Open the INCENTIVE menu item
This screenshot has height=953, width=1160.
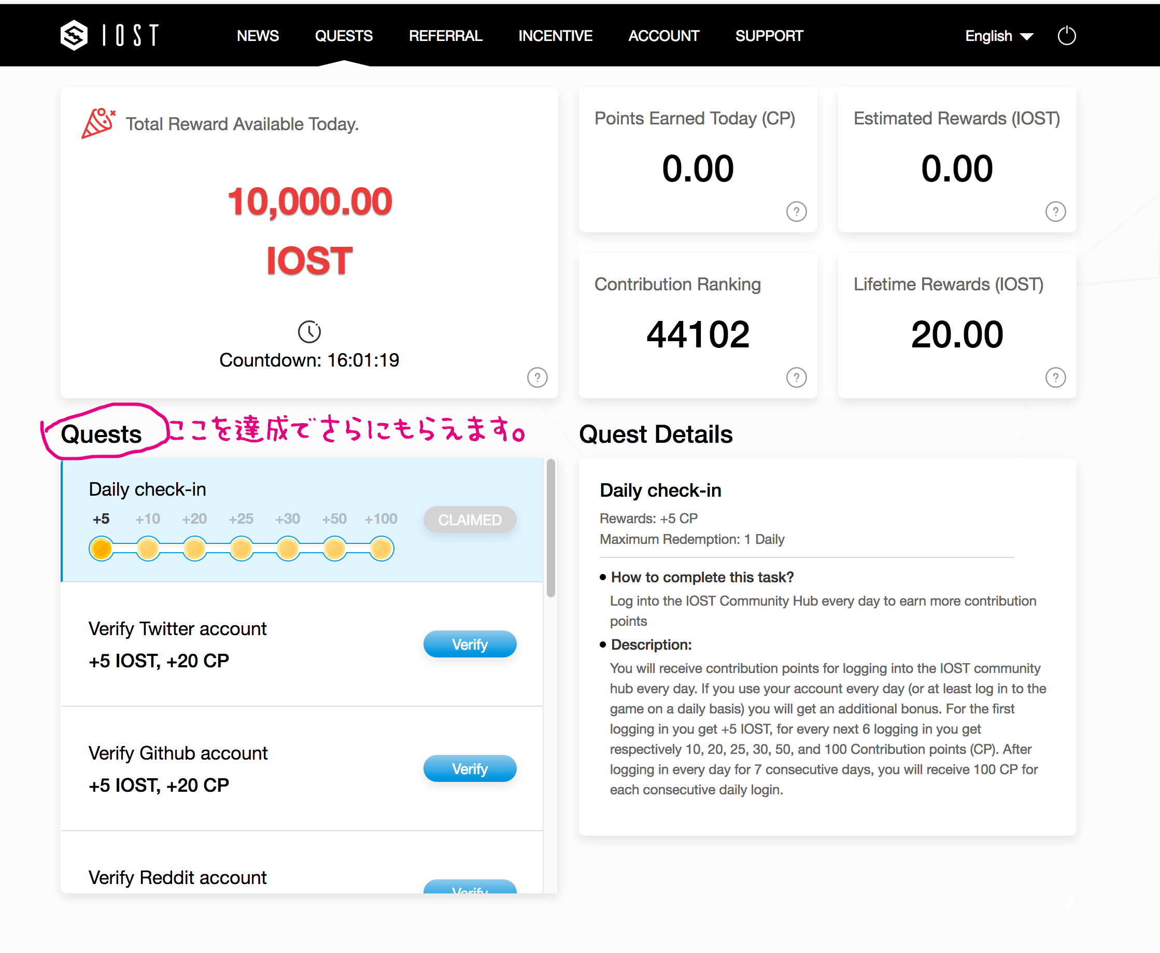[x=555, y=36]
